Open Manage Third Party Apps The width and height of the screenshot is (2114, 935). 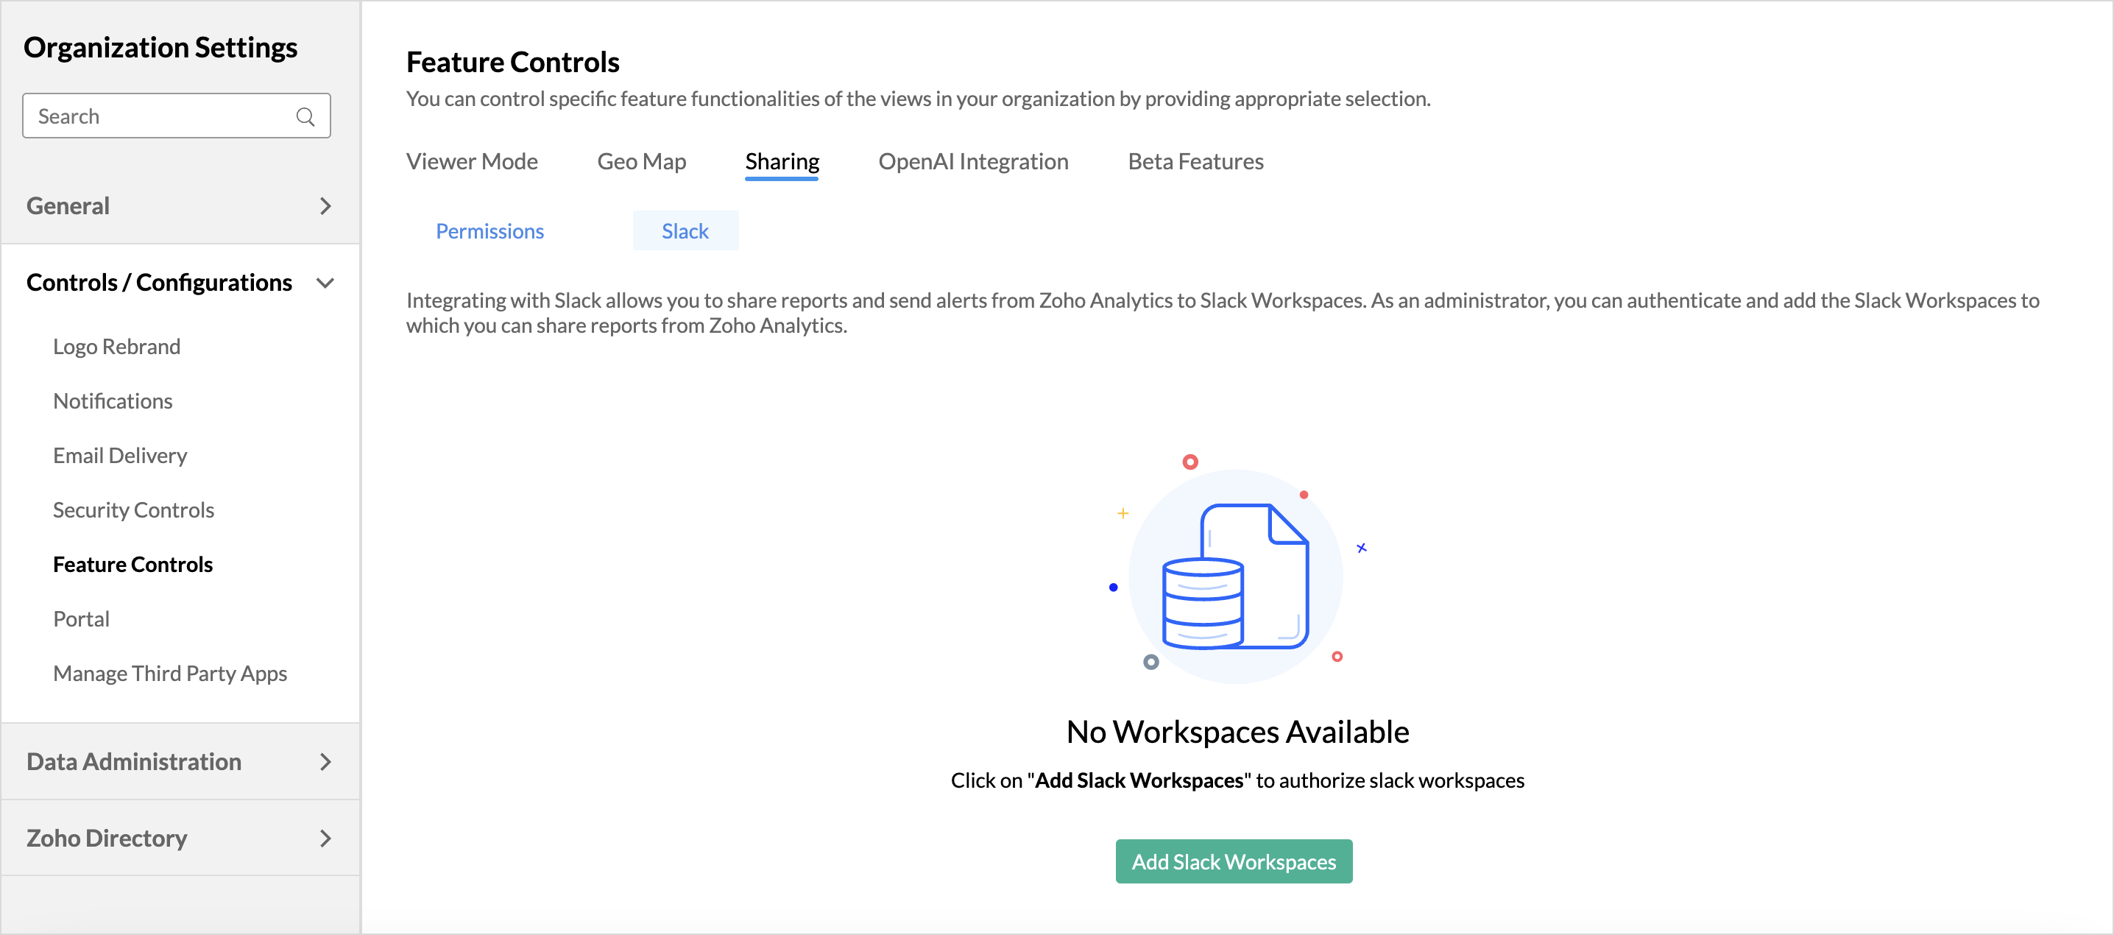coord(170,673)
